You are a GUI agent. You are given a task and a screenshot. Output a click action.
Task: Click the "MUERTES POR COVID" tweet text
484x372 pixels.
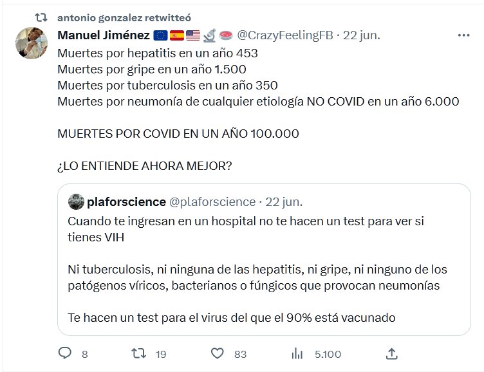coord(178,134)
